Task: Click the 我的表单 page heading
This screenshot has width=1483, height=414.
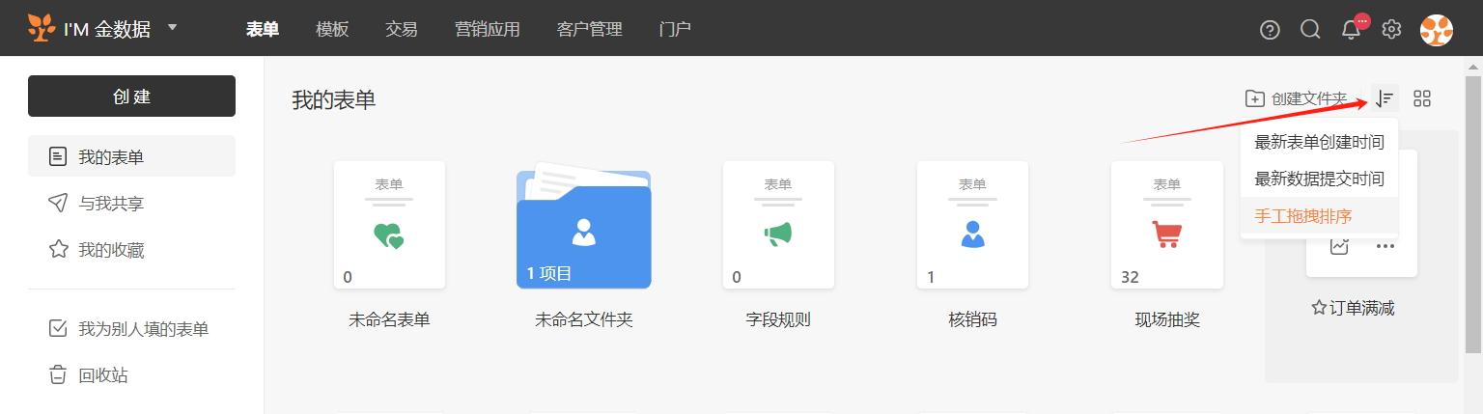Action: [x=334, y=100]
